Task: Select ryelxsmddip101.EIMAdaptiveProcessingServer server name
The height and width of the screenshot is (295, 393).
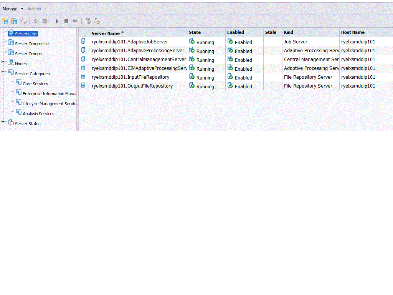Action: coord(139,68)
